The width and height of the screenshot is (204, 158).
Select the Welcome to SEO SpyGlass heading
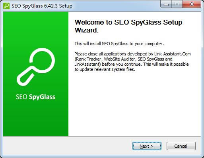point(128,26)
